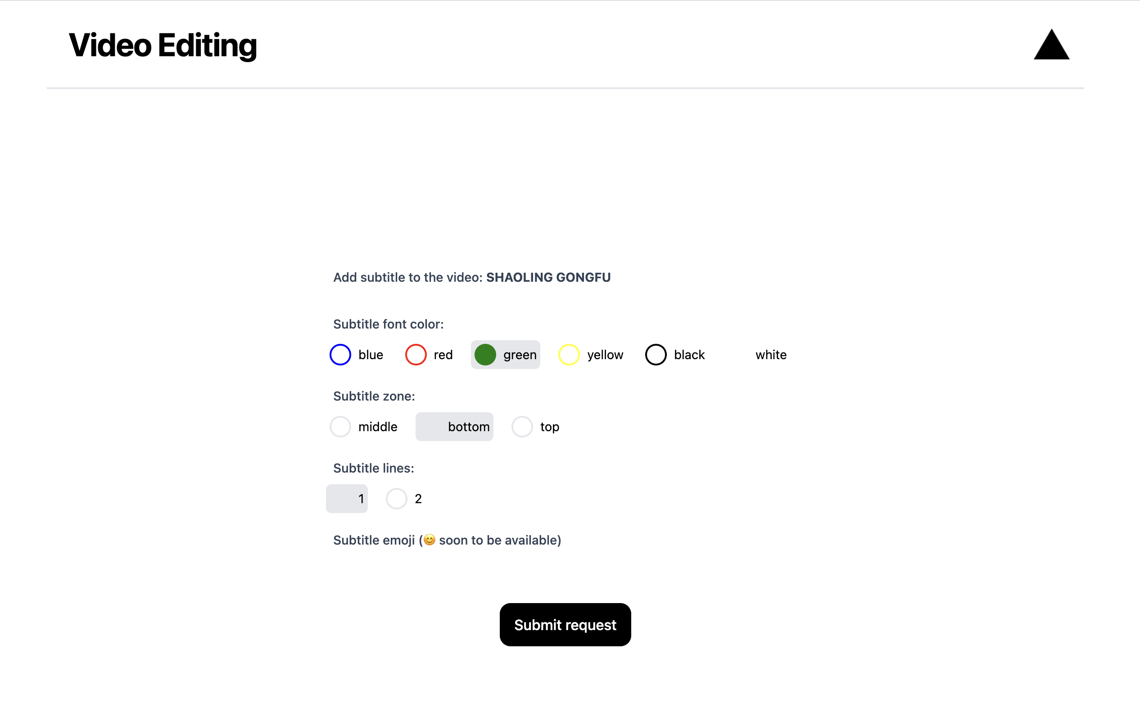Click the filled green color circle
This screenshot has height=712, width=1140.
[x=485, y=355]
